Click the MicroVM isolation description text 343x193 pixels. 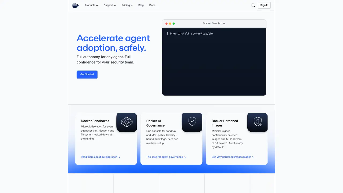pos(98,133)
